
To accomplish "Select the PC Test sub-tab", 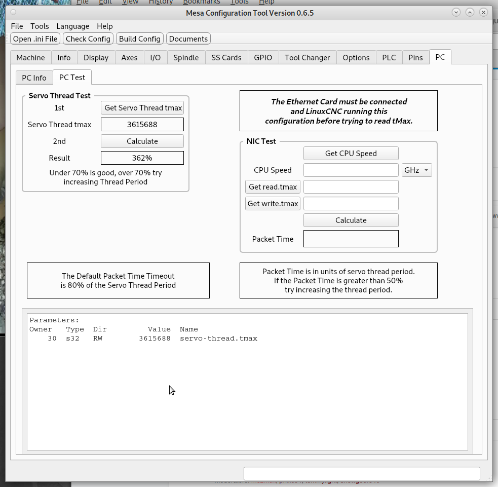I will click(72, 77).
